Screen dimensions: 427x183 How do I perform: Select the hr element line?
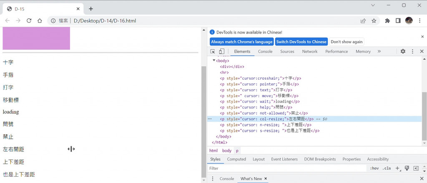click(x=224, y=73)
